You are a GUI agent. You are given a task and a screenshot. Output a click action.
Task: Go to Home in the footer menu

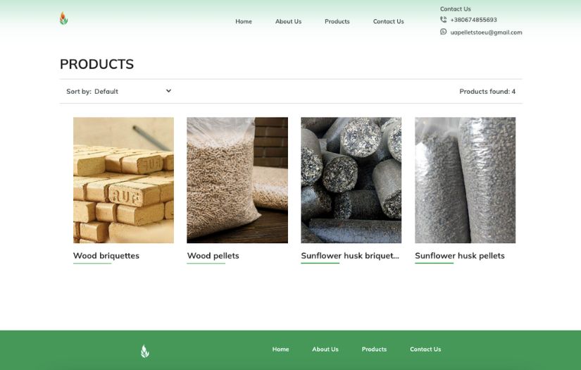click(x=280, y=350)
